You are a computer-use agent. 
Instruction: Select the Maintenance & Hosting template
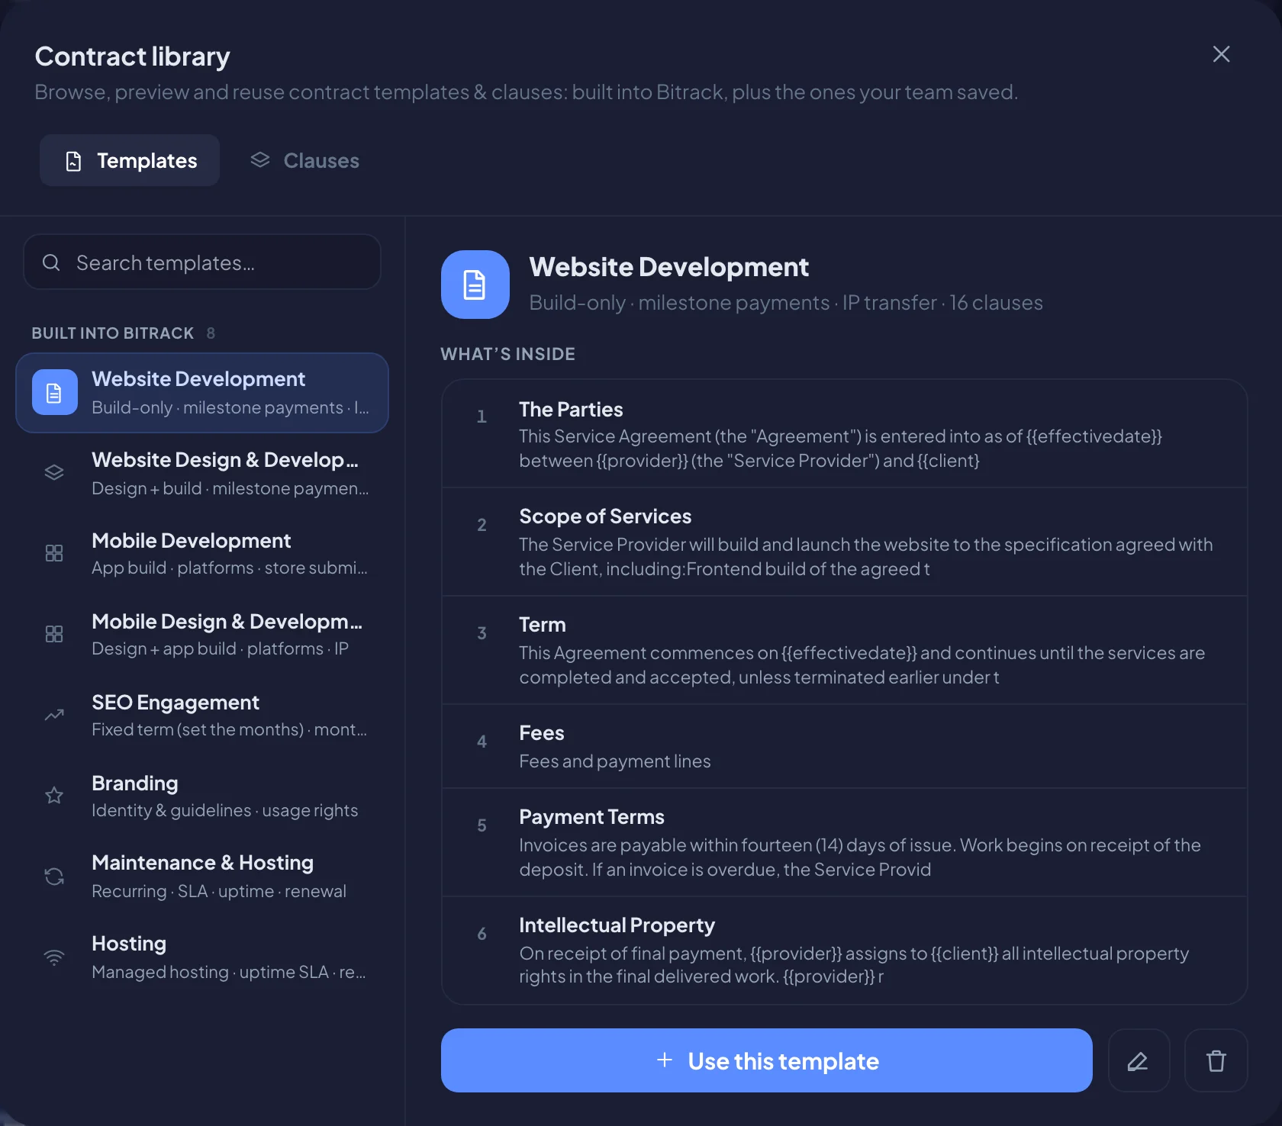202,877
